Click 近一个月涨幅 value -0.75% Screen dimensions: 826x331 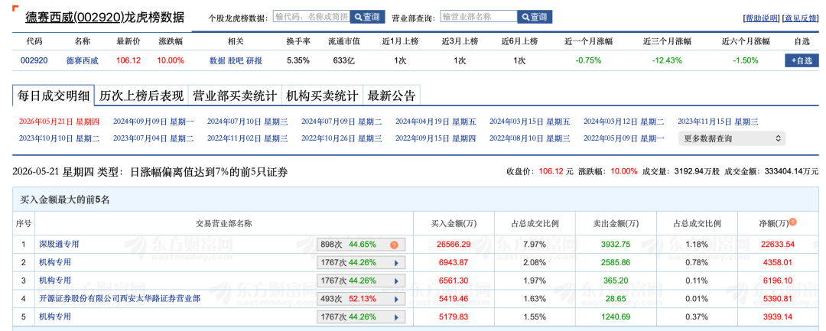click(588, 60)
